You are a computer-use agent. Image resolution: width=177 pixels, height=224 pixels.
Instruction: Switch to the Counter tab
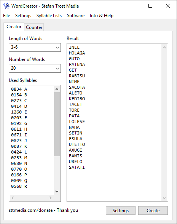34,27
